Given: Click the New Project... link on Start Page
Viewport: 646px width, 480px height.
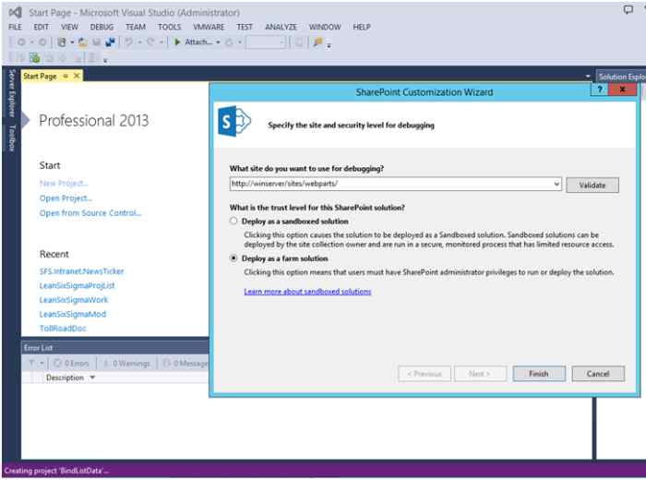Looking at the screenshot, I should click(64, 183).
